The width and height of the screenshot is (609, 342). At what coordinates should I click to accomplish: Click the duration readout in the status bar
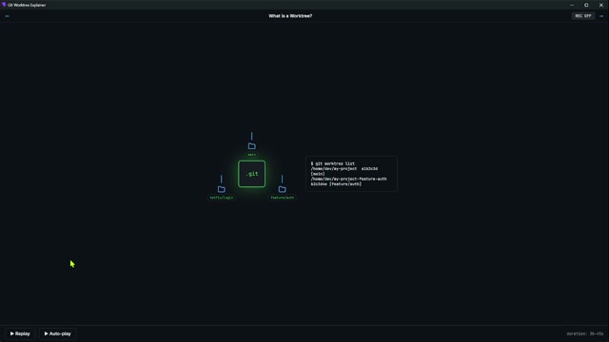point(584,333)
